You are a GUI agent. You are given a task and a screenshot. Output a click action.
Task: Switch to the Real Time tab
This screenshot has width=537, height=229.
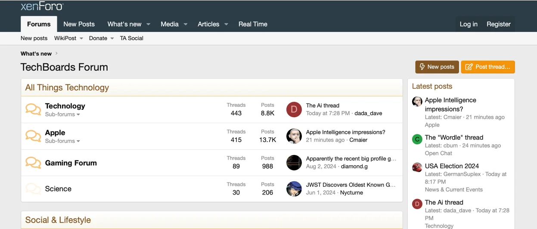(253, 24)
